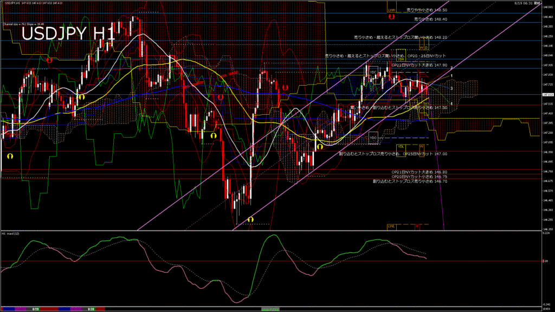Click the 148.40 sell level text label
This screenshot has width=555, height=312.
tap(430, 19)
